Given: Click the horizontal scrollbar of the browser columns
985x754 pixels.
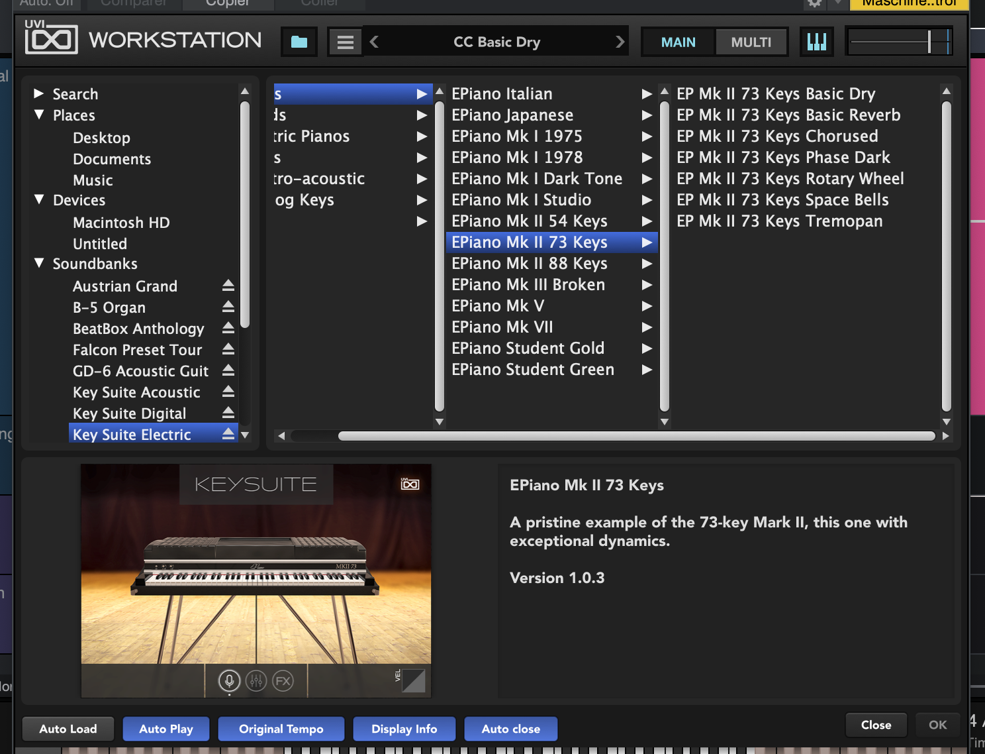Looking at the screenshot, I should coord(636,436).
